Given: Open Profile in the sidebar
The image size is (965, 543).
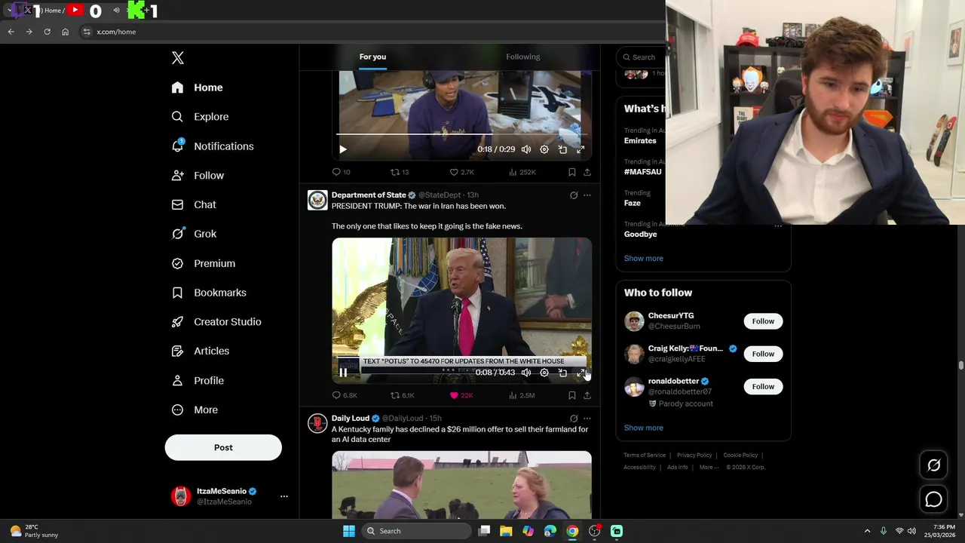Looking at the screenshot, I should click(198, 381).
